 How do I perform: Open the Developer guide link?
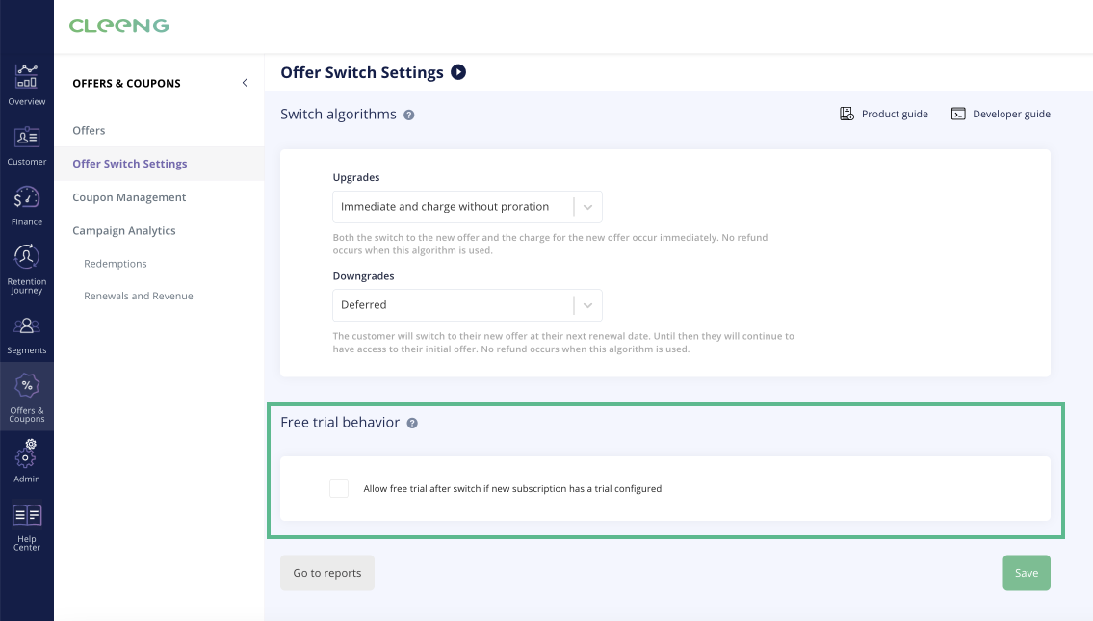1011,114
